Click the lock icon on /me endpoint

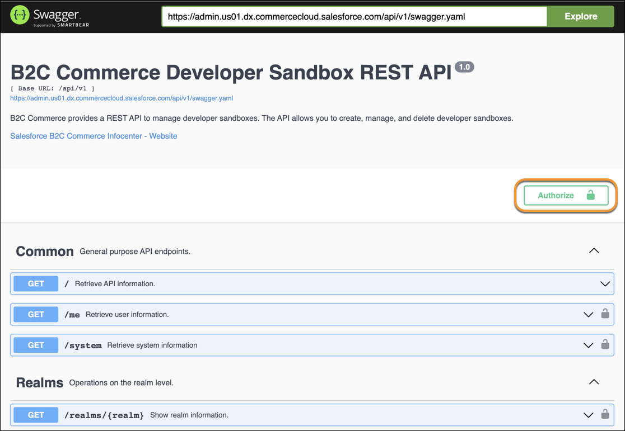(605, 314)
